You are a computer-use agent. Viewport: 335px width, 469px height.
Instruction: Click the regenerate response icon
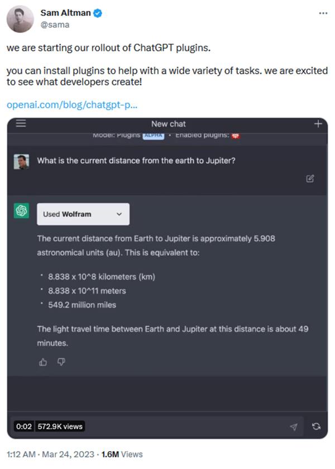(x=316, y=427)
